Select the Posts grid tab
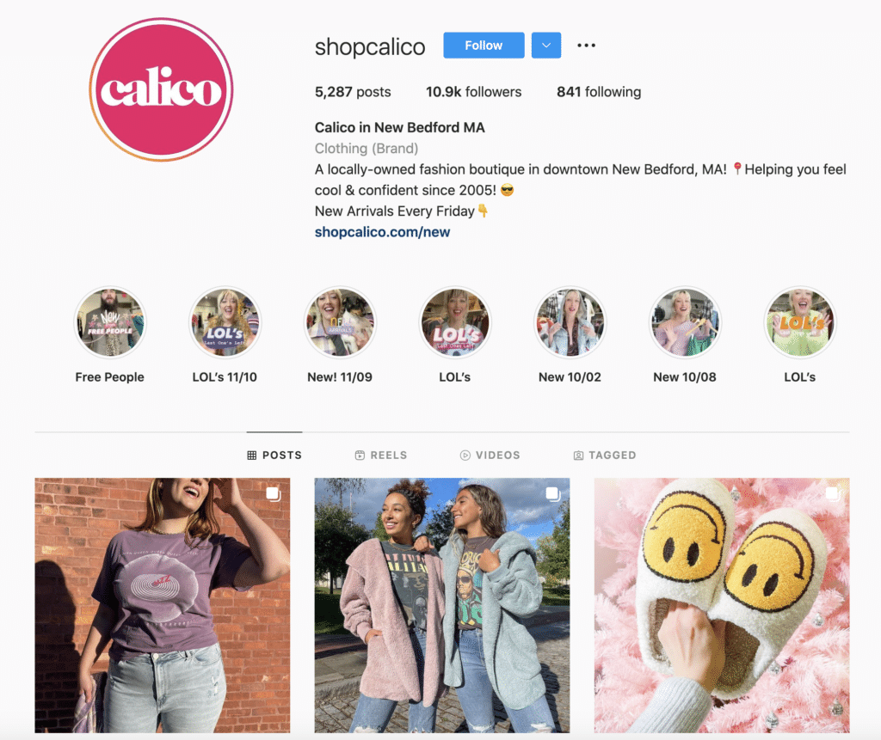 coord(274,455)
